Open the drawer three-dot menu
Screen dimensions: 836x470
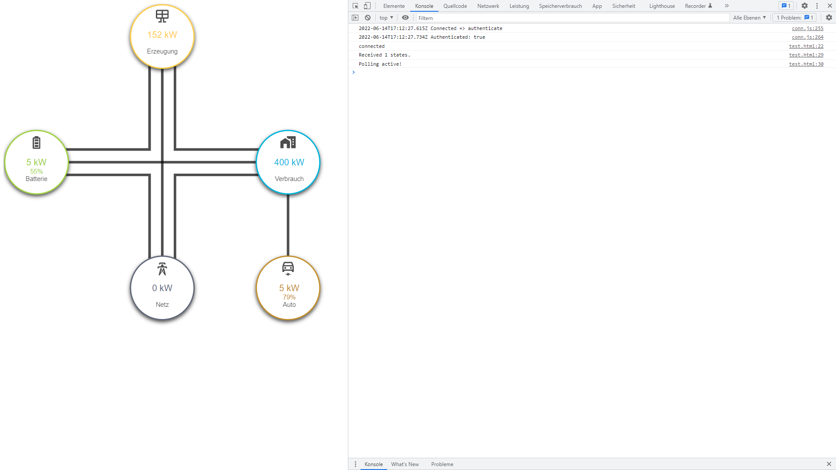[355, 464]
